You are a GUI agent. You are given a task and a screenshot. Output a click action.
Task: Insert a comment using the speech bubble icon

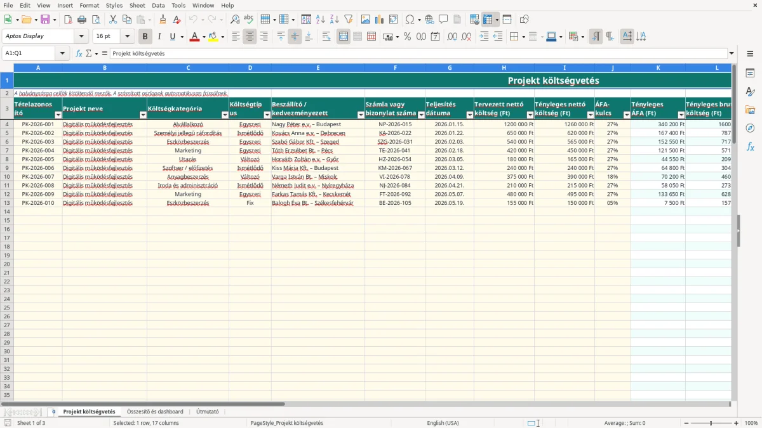443,20
